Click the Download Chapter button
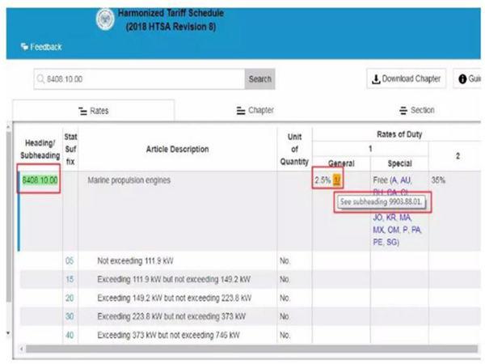The image size is (485, 364). click(x=406, y=78)
